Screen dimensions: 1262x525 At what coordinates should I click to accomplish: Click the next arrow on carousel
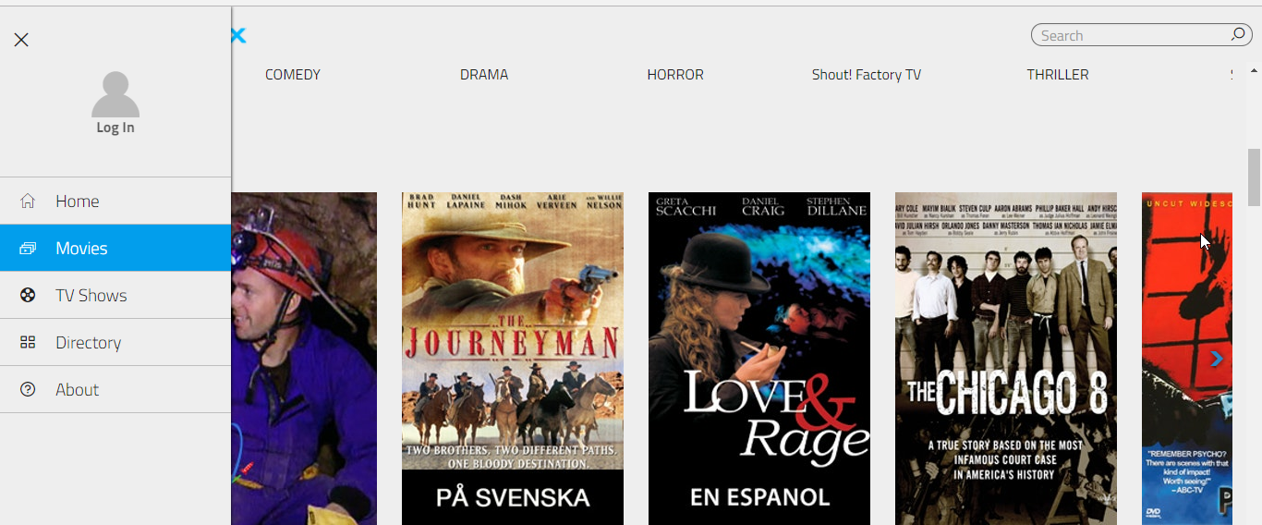(1217, 359)
